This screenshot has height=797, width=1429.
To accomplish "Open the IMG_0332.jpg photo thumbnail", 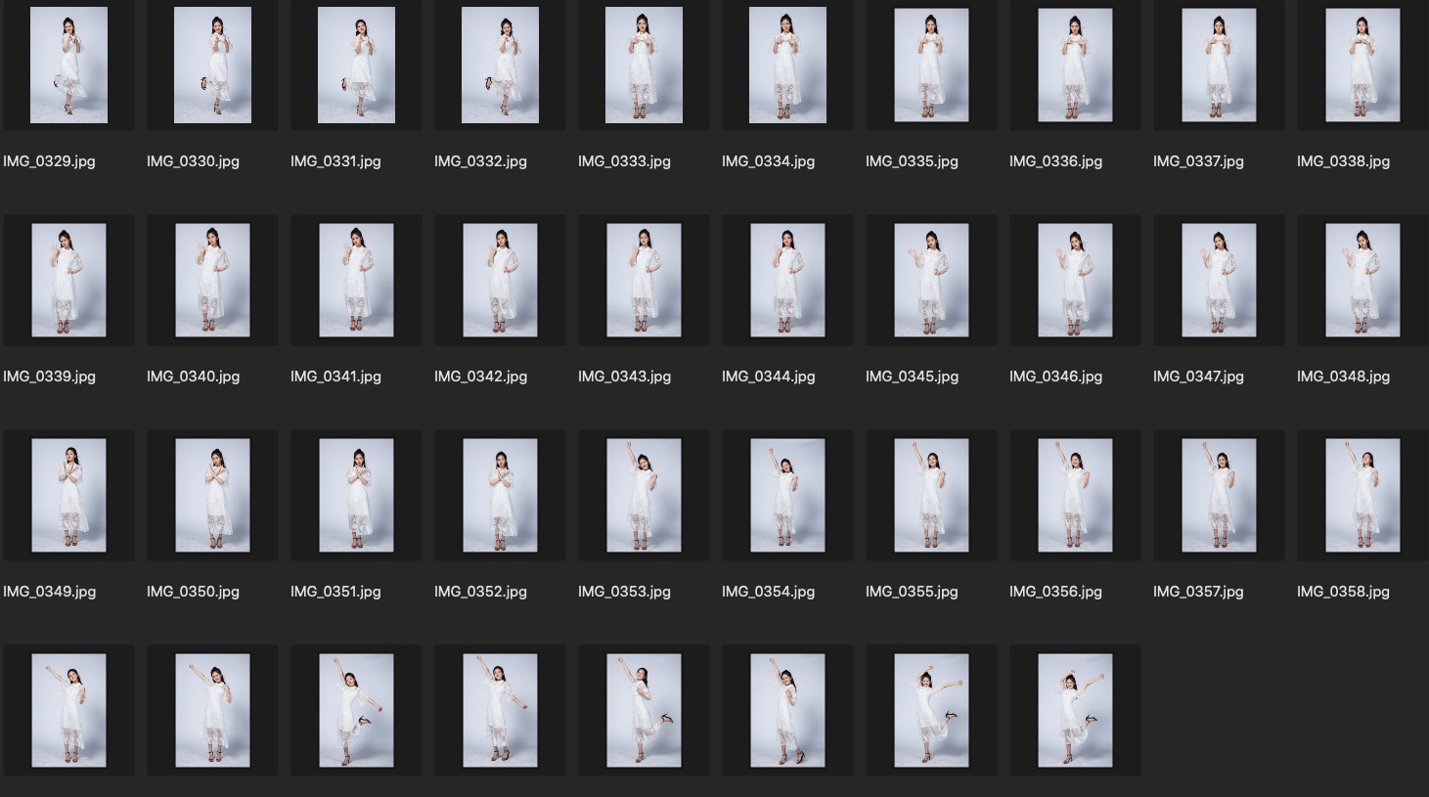I will (500, 65).
